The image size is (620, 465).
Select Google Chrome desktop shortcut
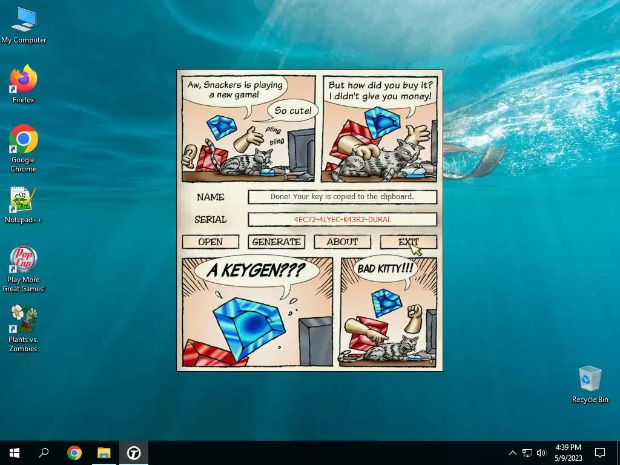[24, 149]
